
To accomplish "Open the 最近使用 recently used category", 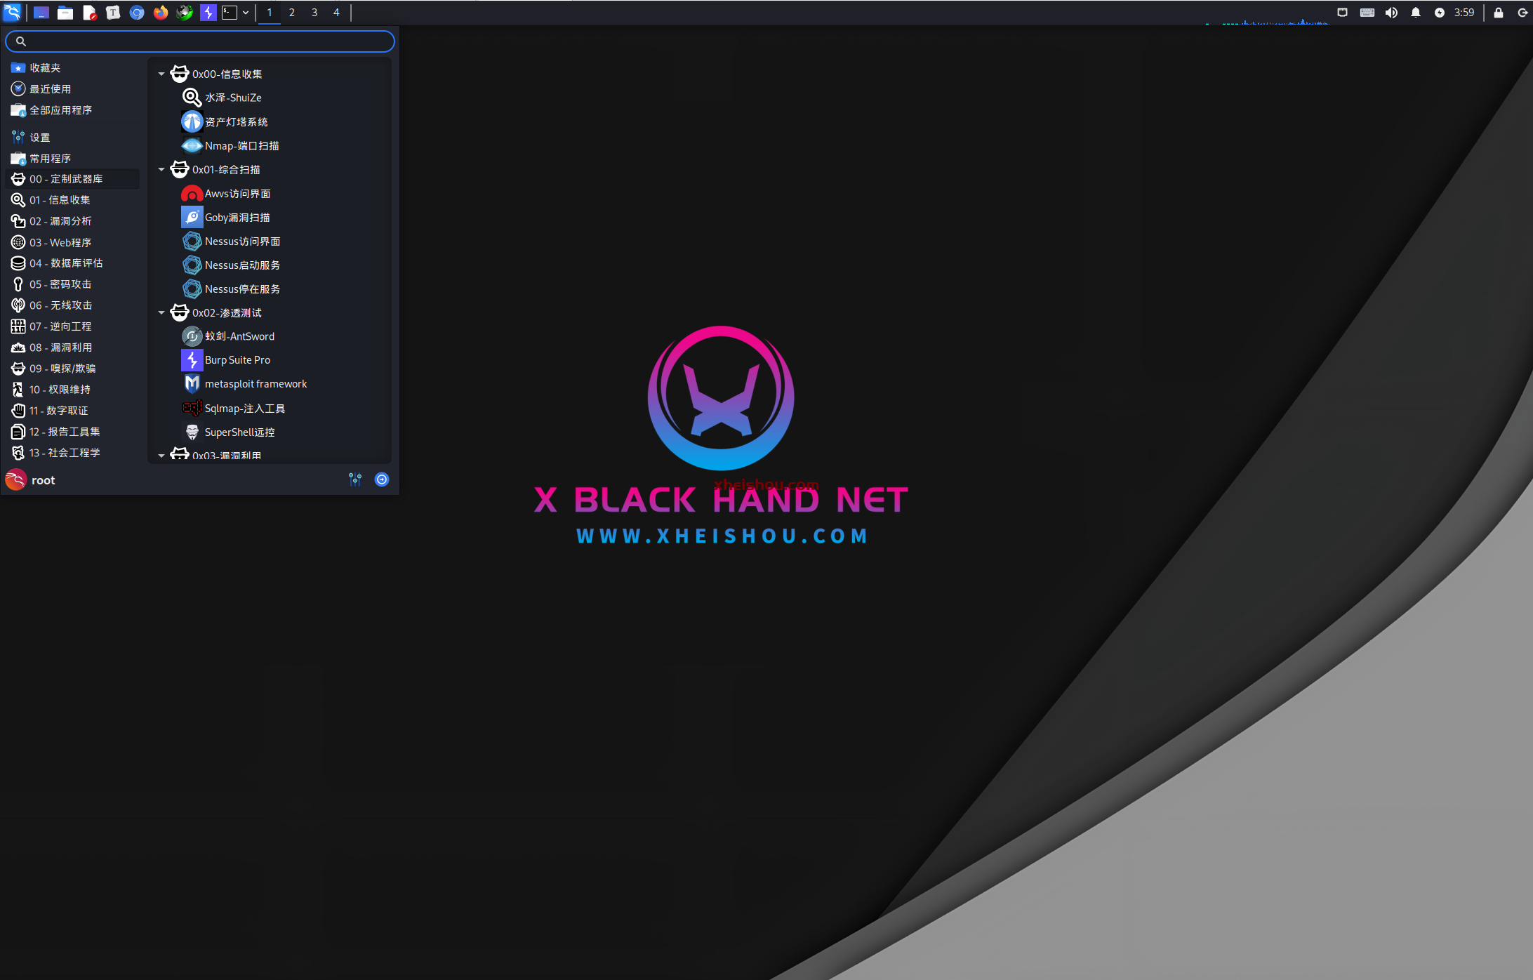I will [x=73, y=89].
